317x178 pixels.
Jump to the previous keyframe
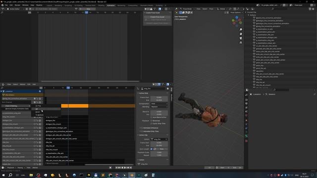(x=119, y=168)
